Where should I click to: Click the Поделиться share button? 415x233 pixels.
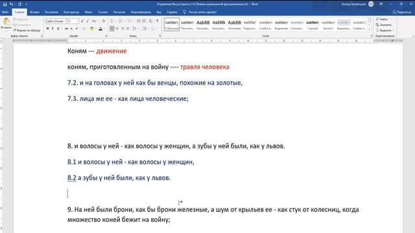[x=401, y=12]
